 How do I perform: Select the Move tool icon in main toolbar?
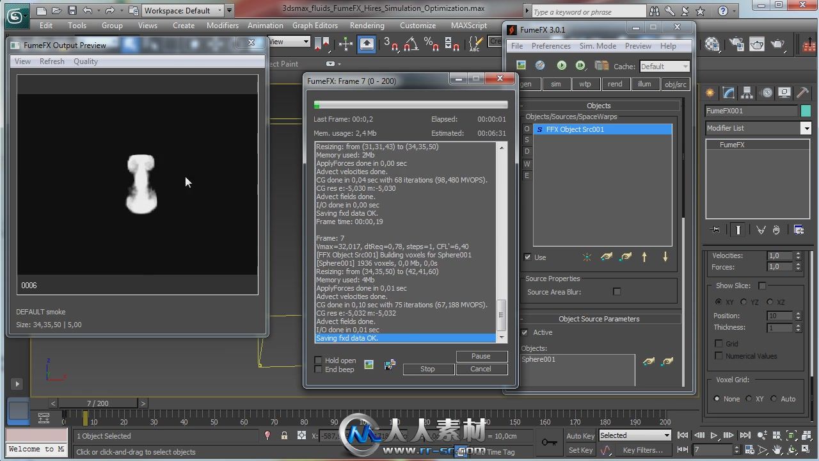coord(346,44)
